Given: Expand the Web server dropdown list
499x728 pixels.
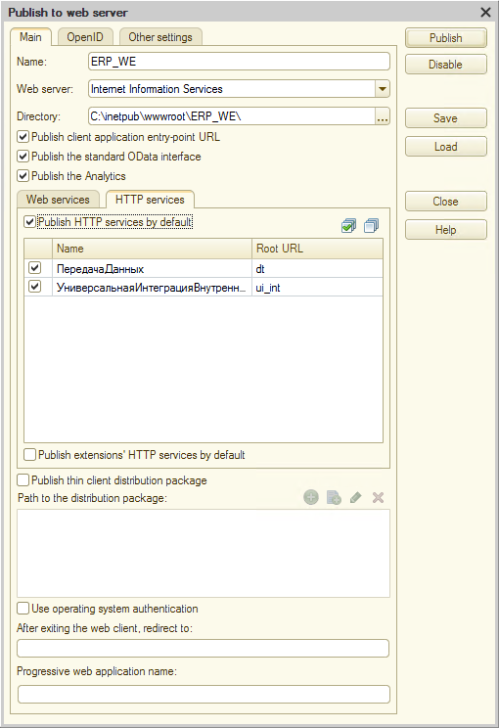Looking at the screenshot, I should (383, 89).
